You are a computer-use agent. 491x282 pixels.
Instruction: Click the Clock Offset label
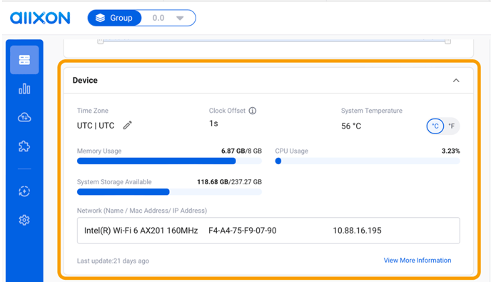[x=228, y=111]
